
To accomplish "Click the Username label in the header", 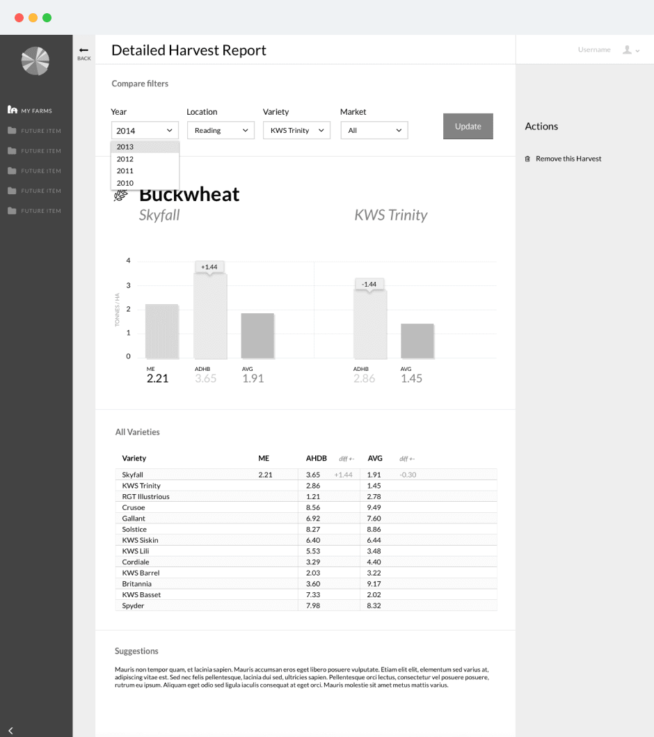I will pyautogui.click(x=594, y=49).
